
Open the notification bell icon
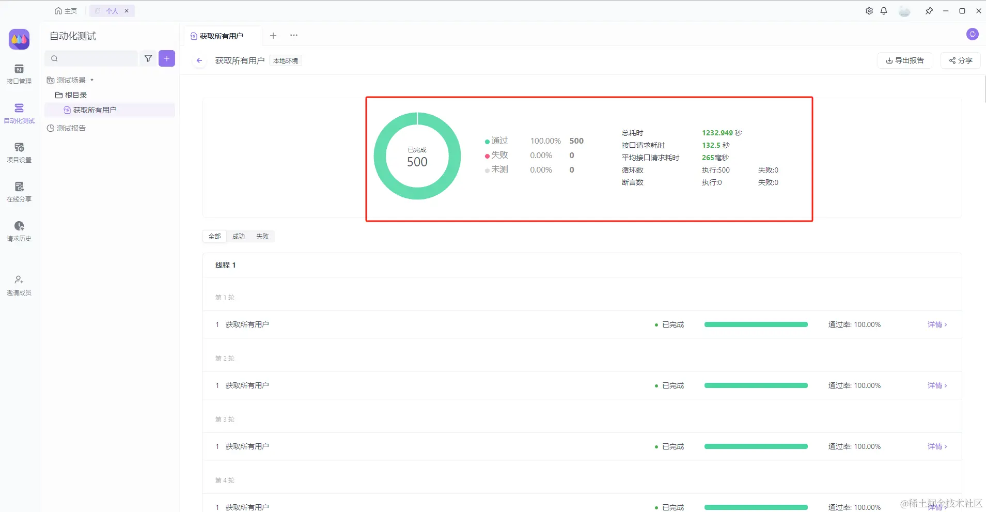(884, 11)
